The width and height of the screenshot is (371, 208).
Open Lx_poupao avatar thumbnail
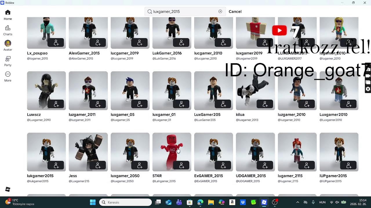(x=46, y=33)
